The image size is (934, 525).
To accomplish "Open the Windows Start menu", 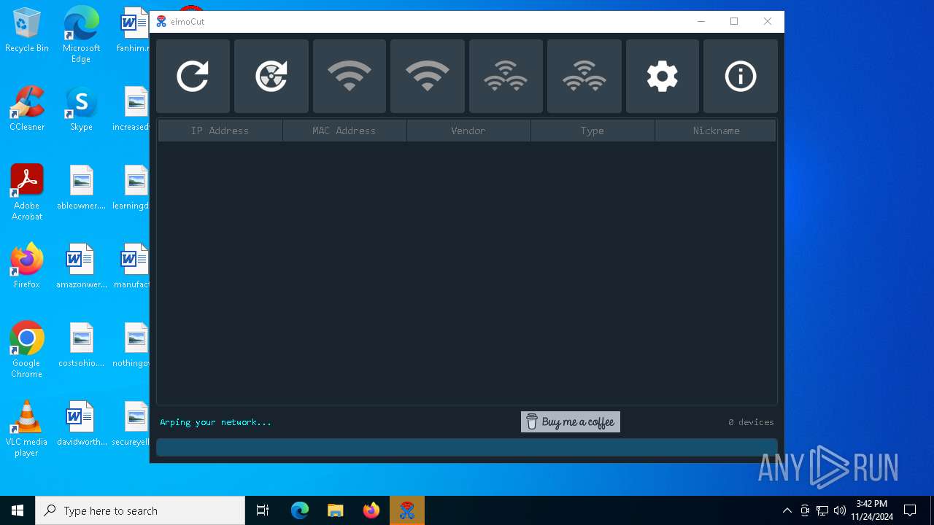I will [x=18, y=510].
